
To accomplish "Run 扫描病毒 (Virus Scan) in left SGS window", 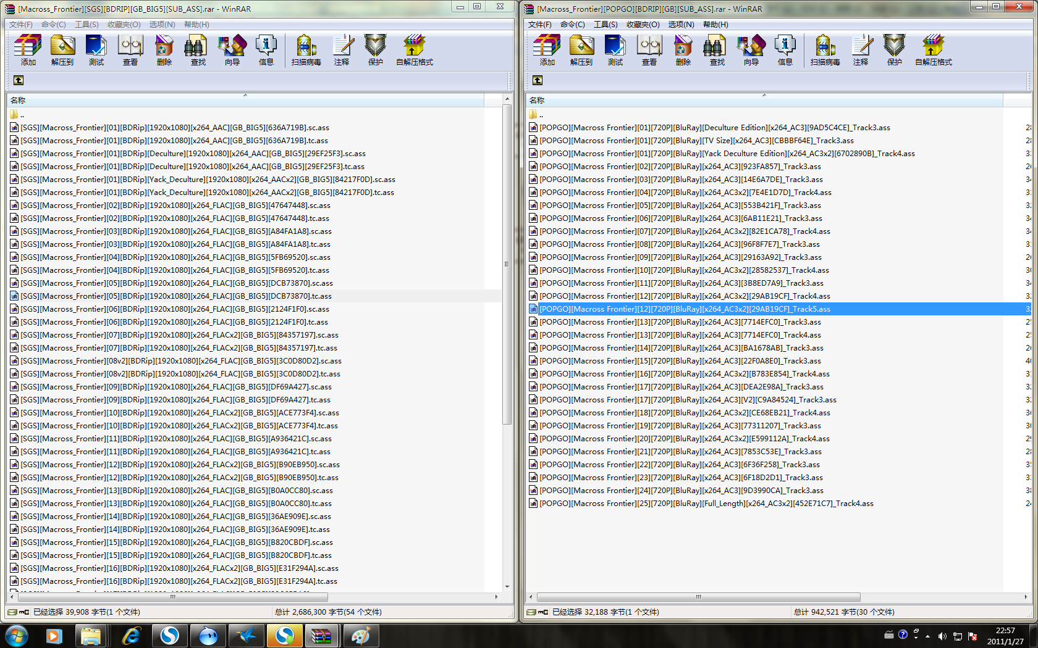I will (306, 50).
